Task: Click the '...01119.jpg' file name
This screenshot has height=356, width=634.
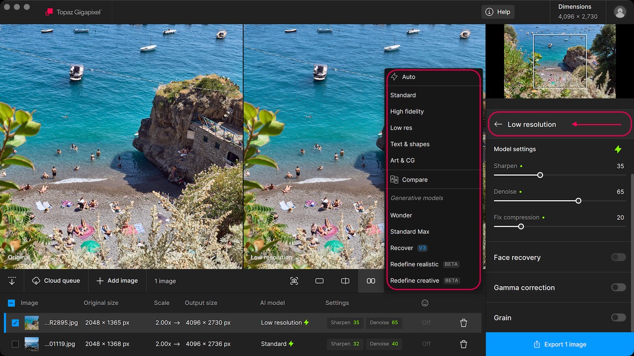Action: (x=61, y=344)
